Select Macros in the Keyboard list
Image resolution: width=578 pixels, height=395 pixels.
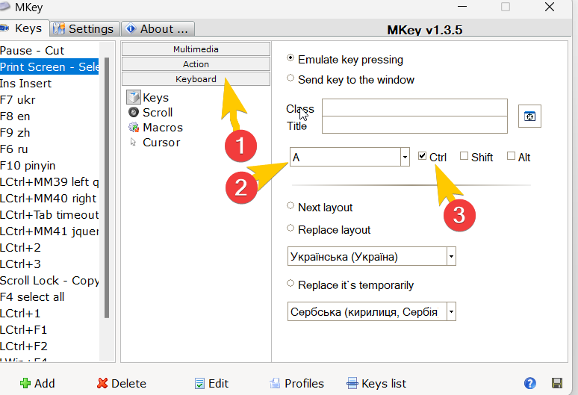point(155,127)
